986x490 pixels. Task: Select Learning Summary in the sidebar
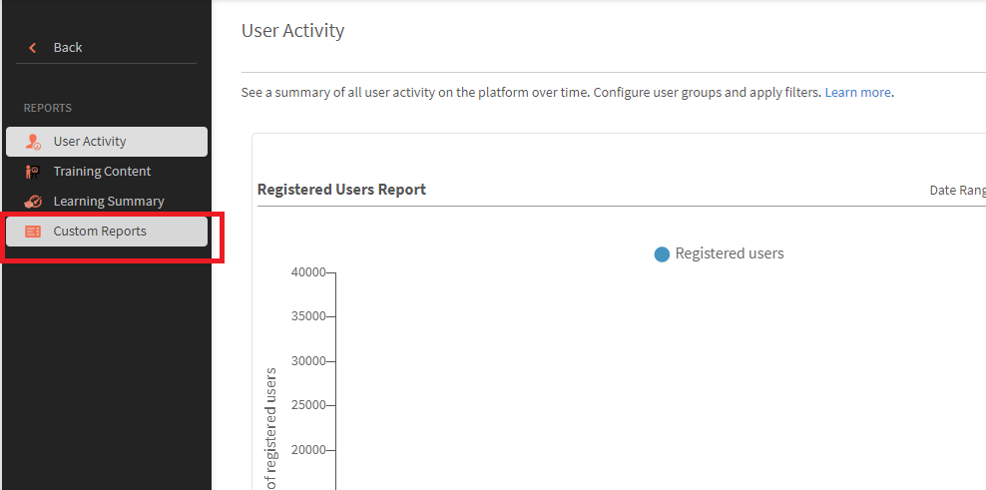tap(106, 202)
